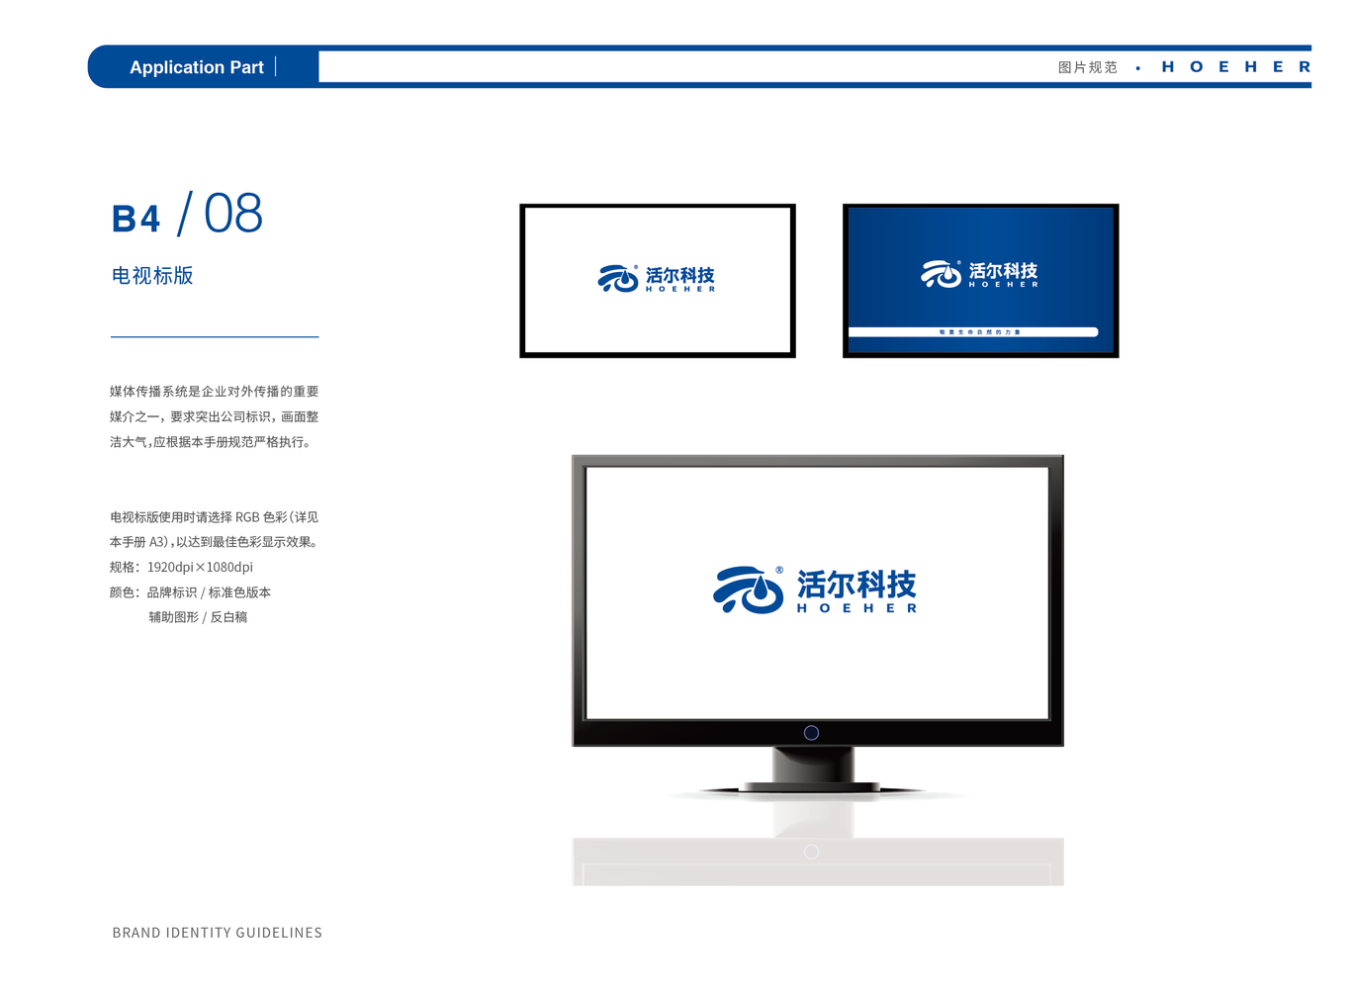Viewport: 1351px width, 996px height.
Task: Click the 图片规范 header text
Action: [x=1088, y=67]
